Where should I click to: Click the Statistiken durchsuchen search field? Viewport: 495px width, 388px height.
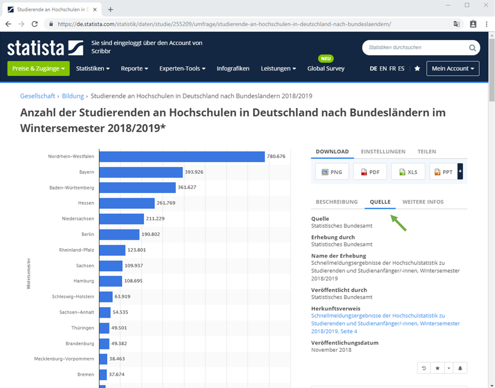point(415,48)
